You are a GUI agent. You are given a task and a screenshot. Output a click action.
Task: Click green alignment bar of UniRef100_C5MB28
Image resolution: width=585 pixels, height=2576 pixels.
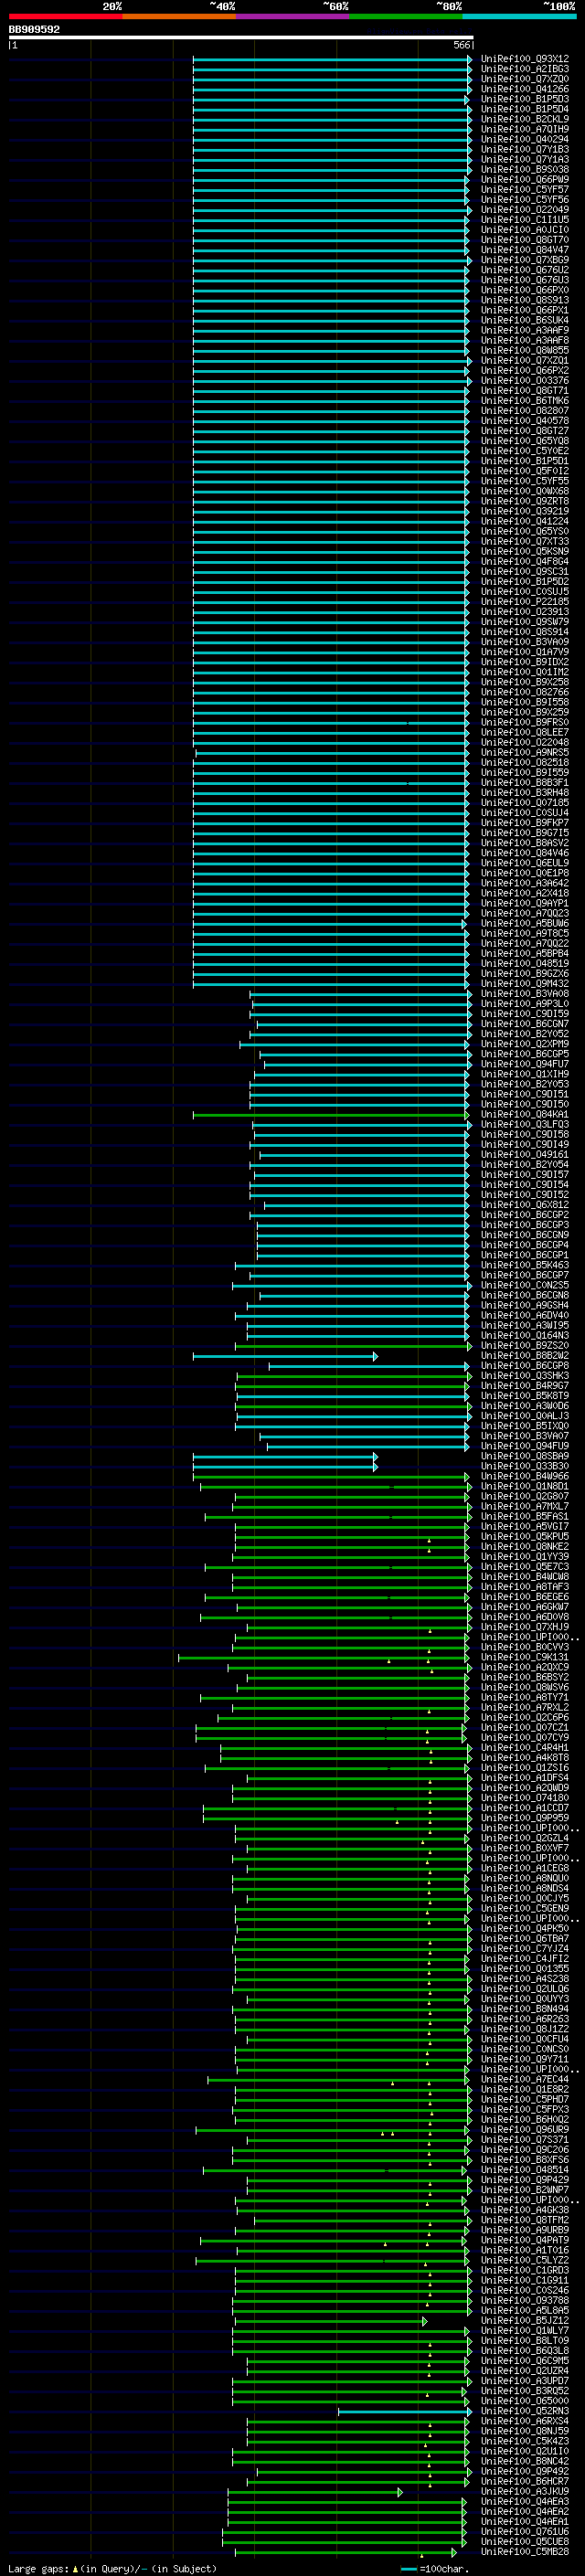point(346,2553)
